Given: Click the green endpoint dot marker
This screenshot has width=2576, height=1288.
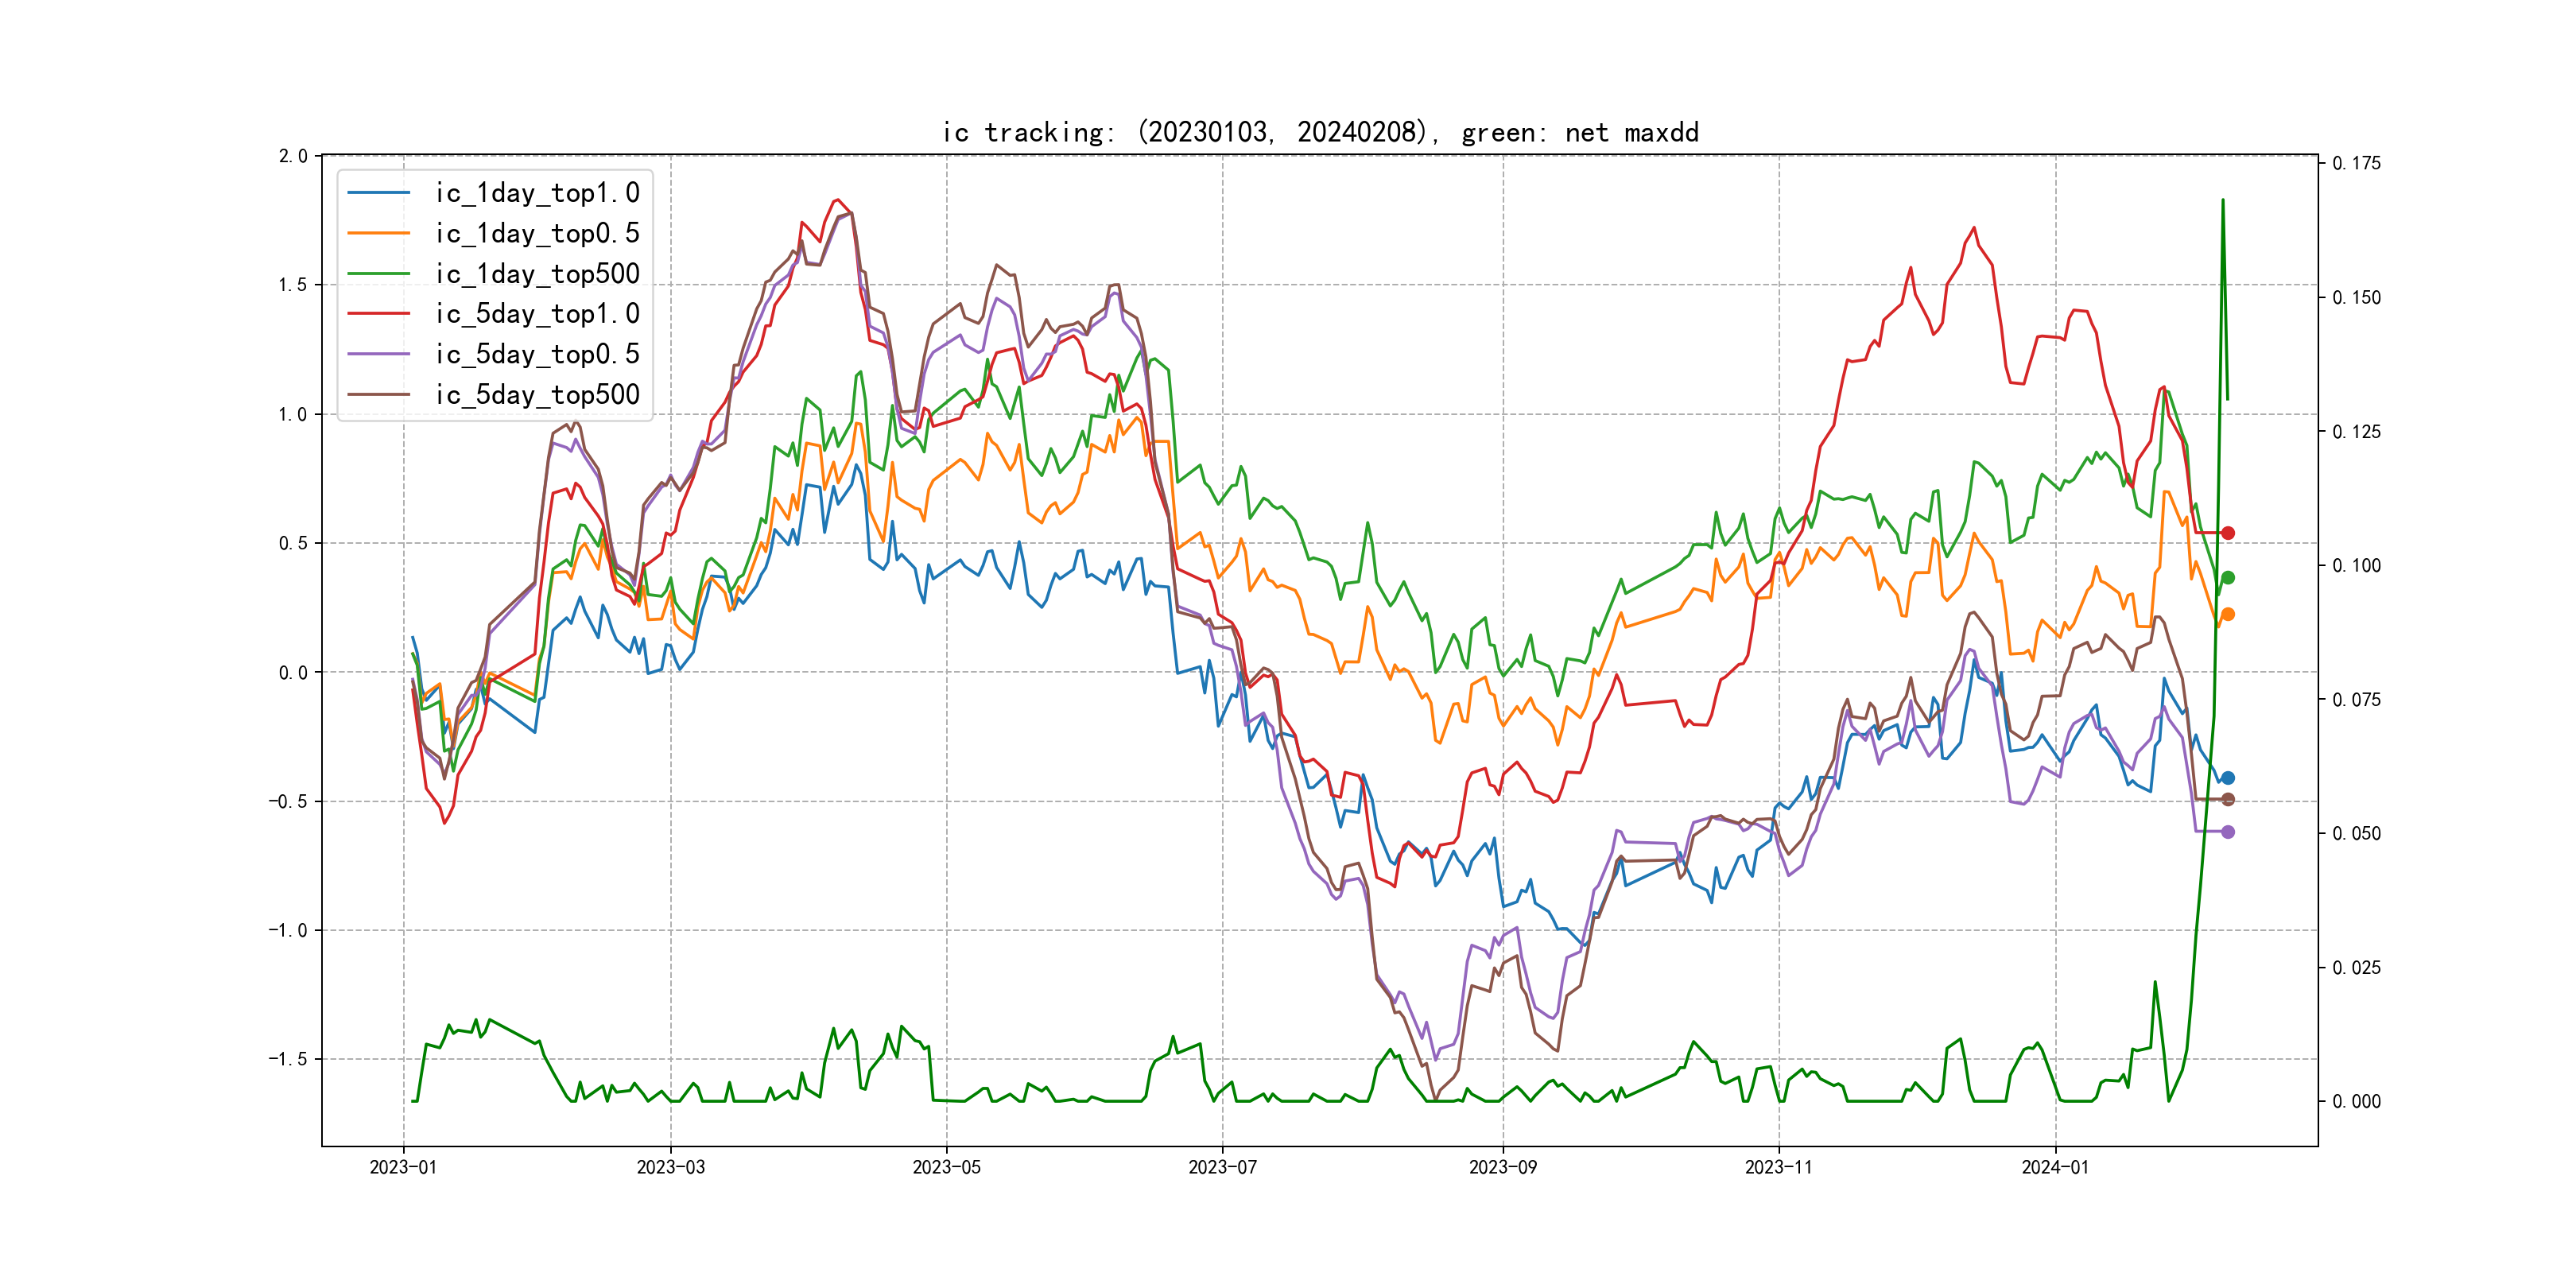Looking at the screenshot, I should [2227, 578].
